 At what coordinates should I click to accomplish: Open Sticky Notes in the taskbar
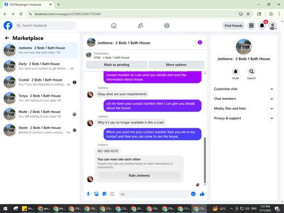tap(28, 208)
